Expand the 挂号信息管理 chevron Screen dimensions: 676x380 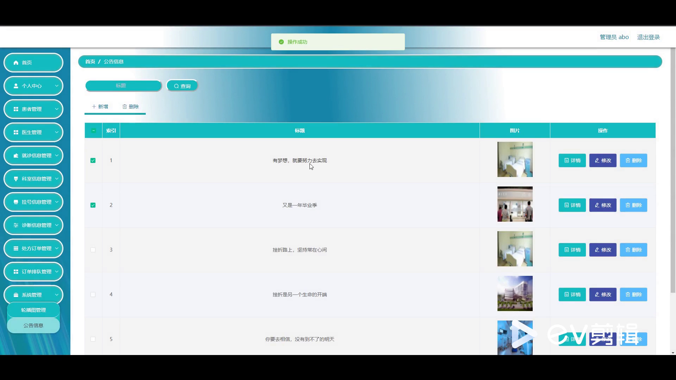[57, 202]
